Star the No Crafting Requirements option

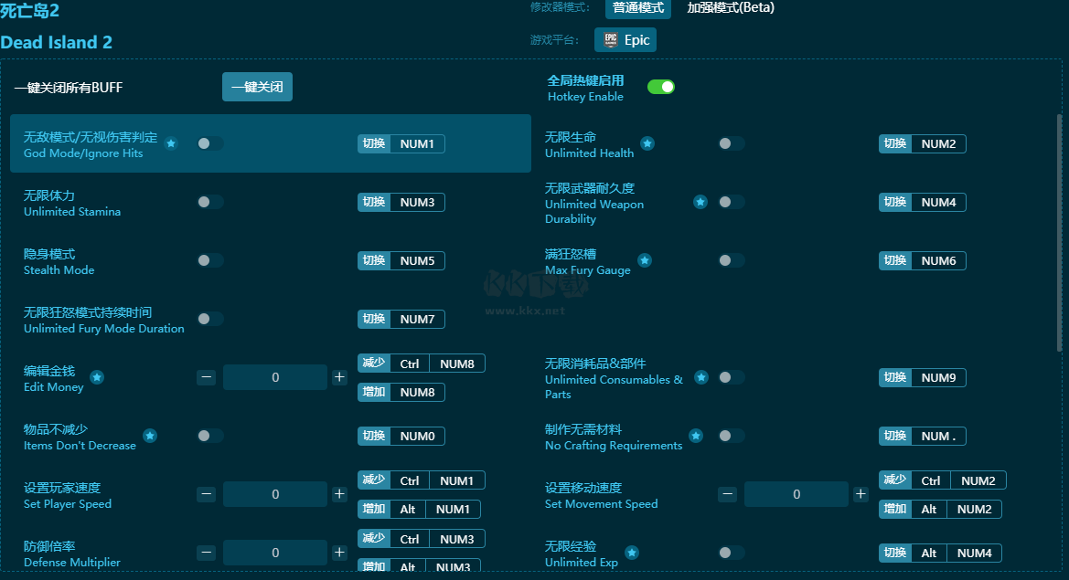696,436
